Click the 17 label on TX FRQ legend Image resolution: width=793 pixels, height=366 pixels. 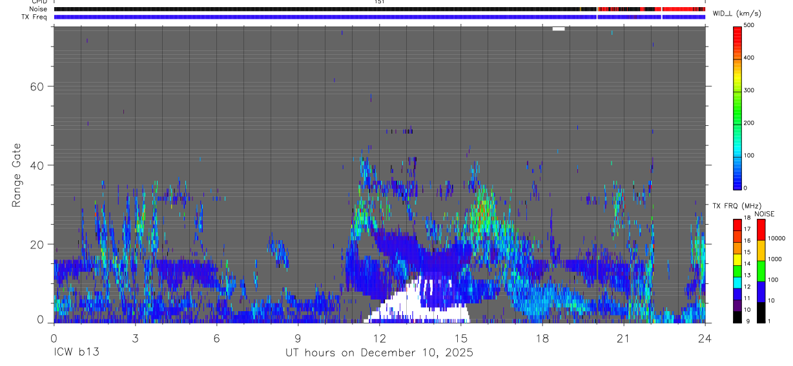coord(747,229)
